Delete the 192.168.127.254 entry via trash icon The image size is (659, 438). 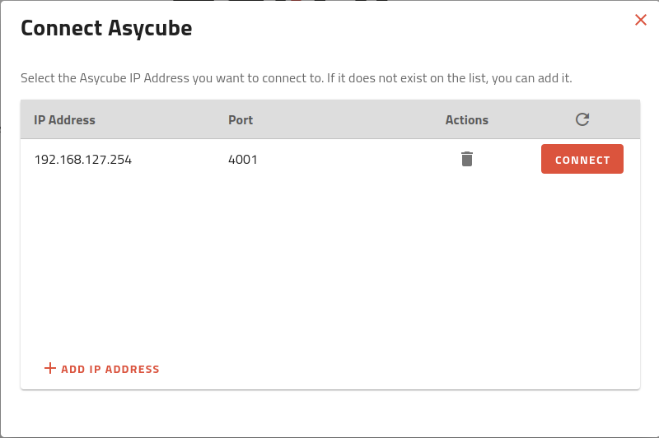point(467,159)
